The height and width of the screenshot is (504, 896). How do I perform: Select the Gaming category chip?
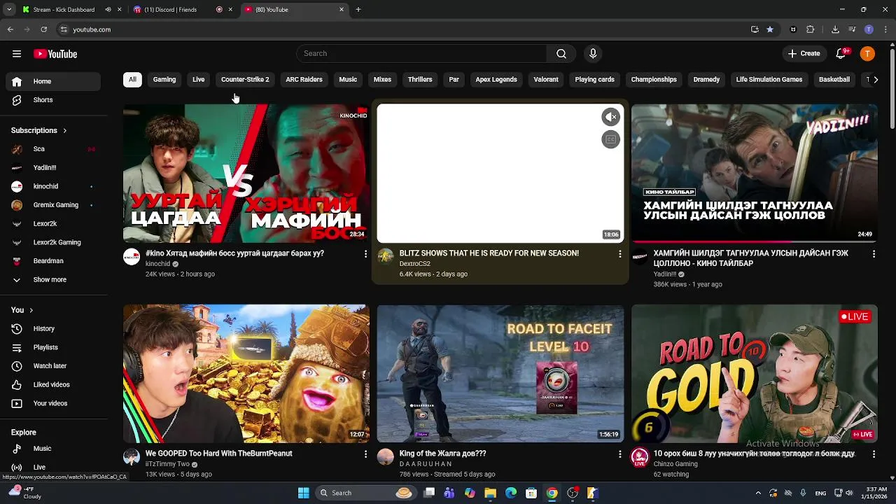164,80
